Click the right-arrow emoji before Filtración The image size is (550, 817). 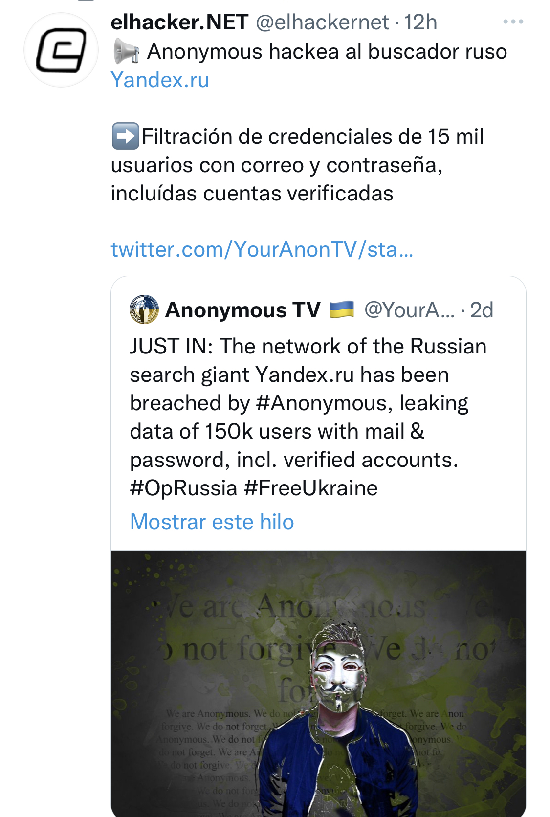pyautogui.click(x=125, y=136)
